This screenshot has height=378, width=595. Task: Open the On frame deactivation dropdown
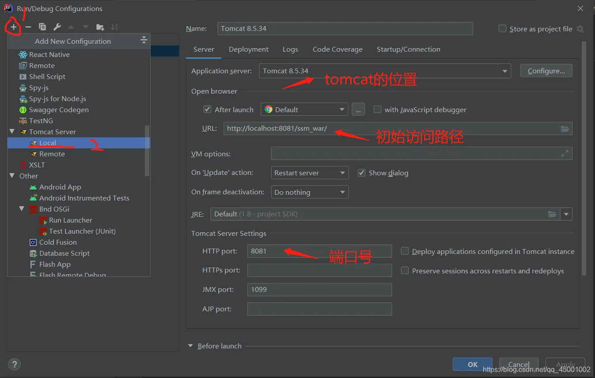(310, 192)
